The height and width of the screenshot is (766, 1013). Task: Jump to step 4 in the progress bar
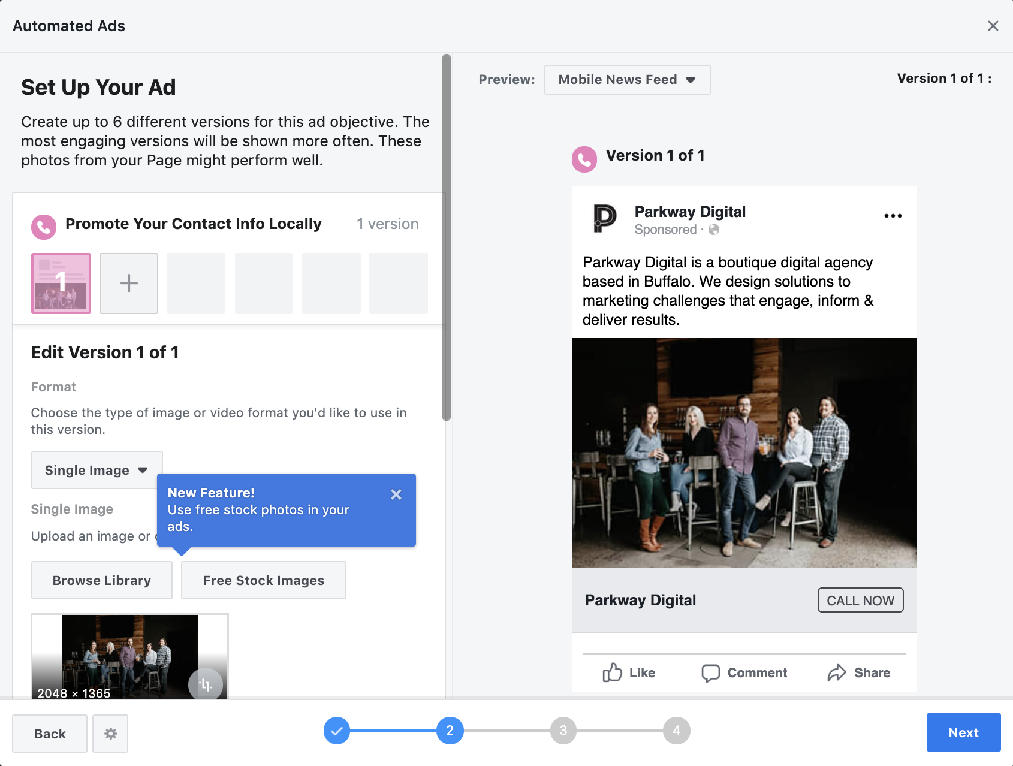(677, 731)
